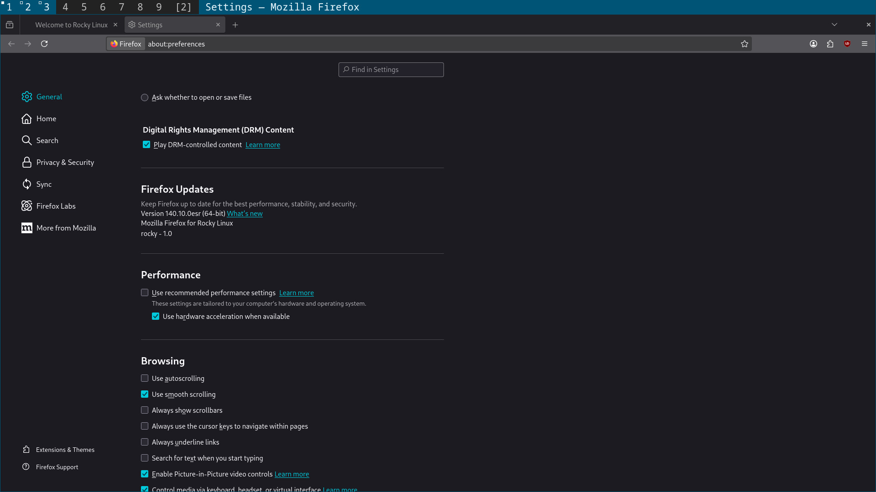Switch to workspace 3 in top bar
876x492 pixels.
click(47, 7)
